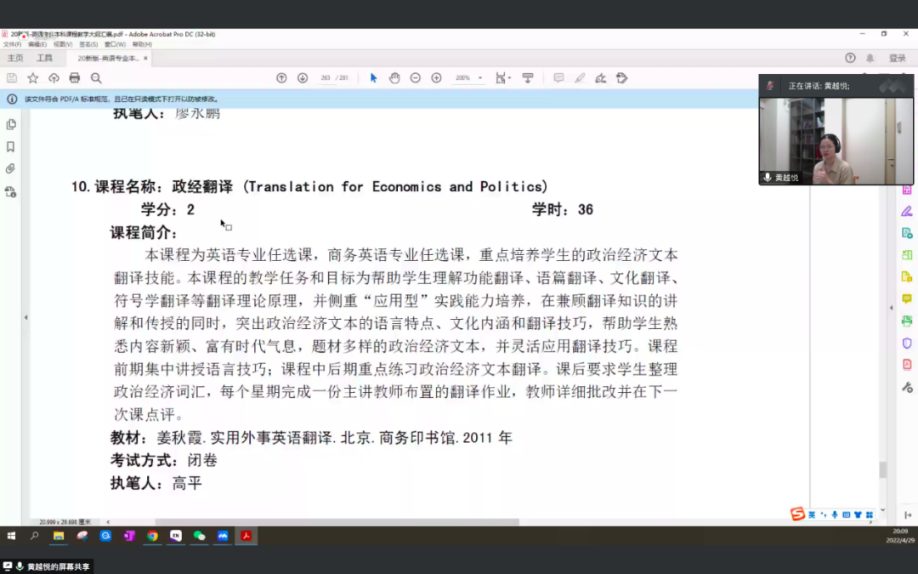Select the Hand pan tool
The width and height of the screenshot is (918, 574).
pos(394,78)
